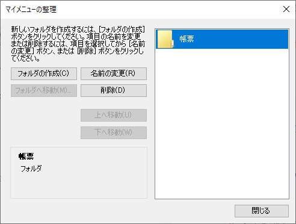Click the blue highlighted row right of 帳票

[x=241, y=39]
